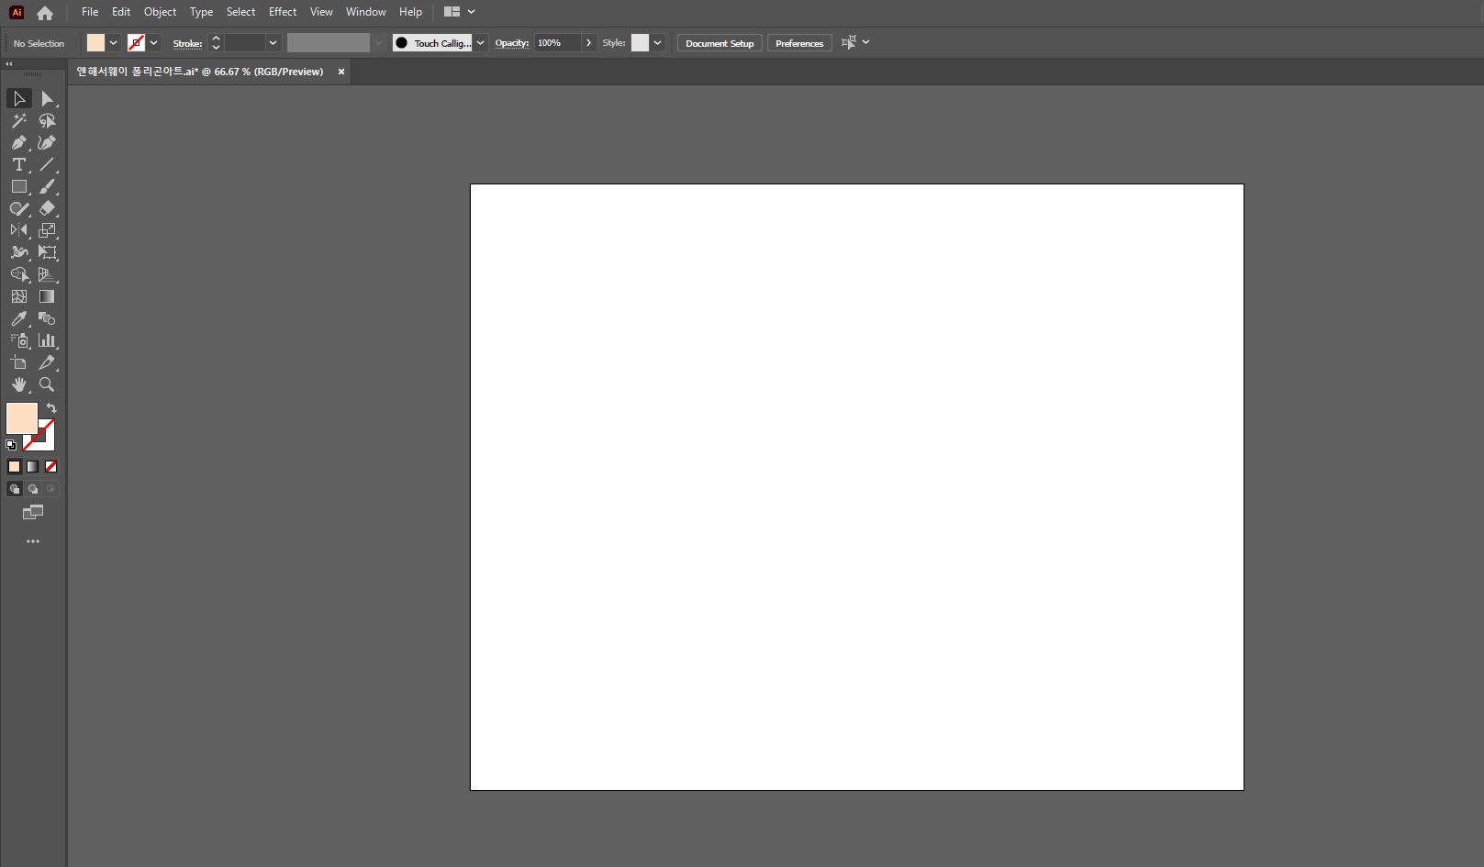Image resolution: width=1484 pixels, height=867 pixels.
Task: Select the Type tool
Action: (18, 164)
